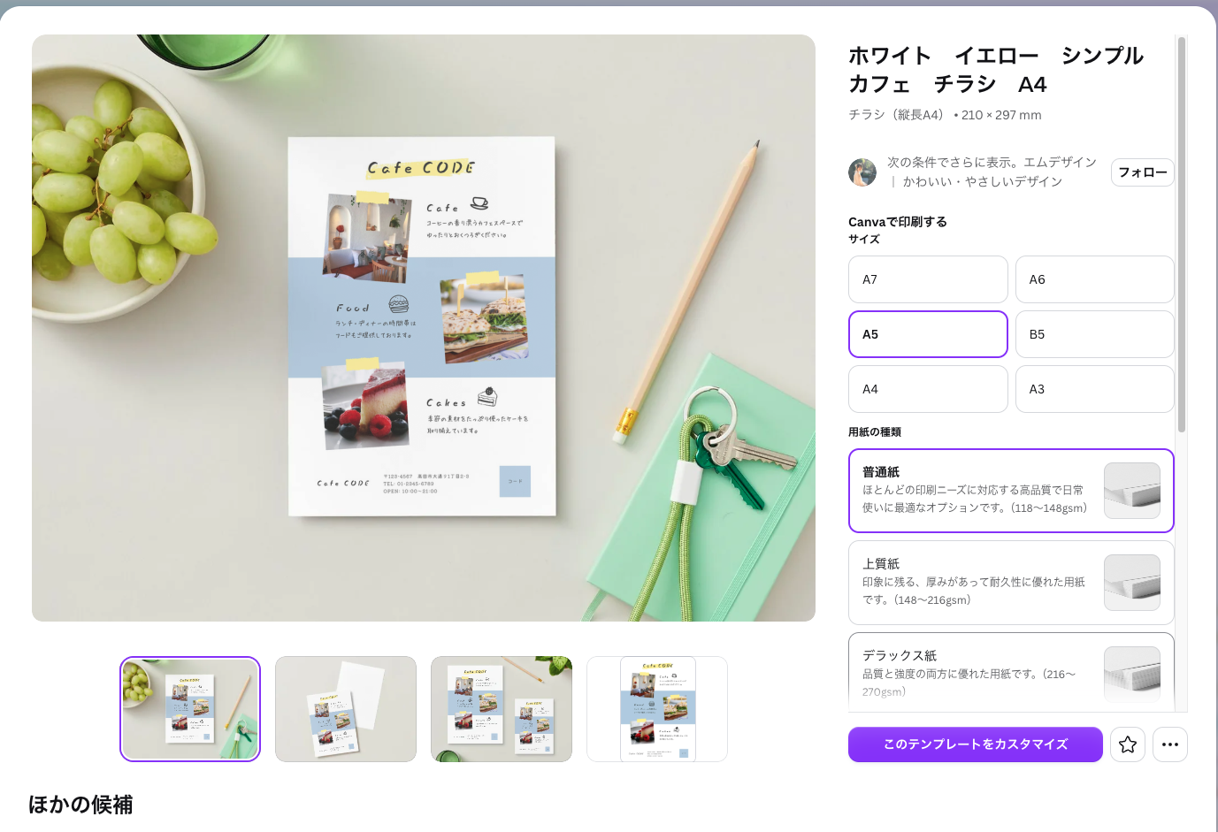The image size is (1218, 832).
Task: Choose the 上質紙 paper type
Action: point(1011,583)
